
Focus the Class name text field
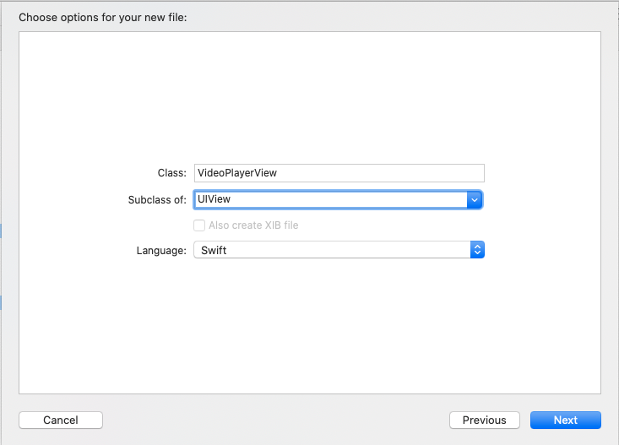click(x=339, y=173)
